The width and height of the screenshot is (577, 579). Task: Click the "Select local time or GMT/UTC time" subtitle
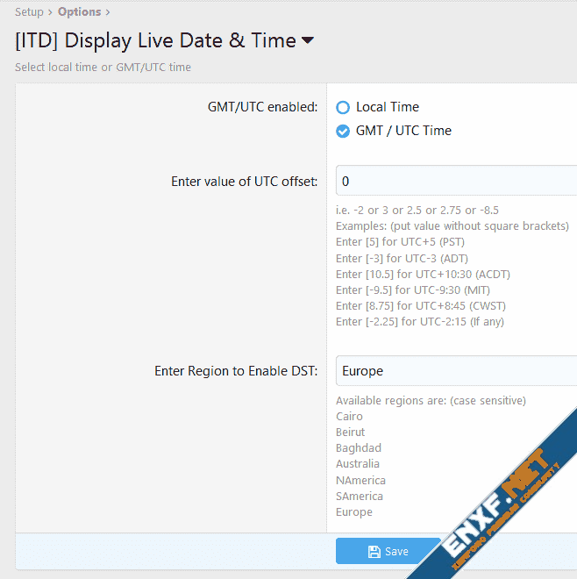[x=103, y=68]
